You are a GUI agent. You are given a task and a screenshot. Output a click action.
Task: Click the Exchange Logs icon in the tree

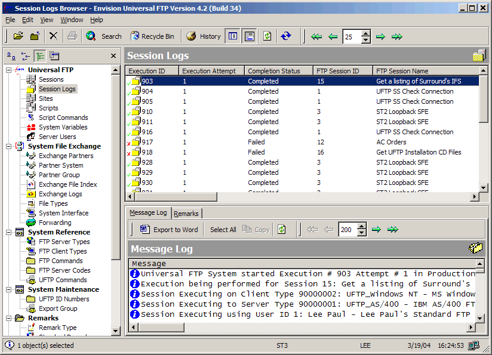(x=31, y=194)
